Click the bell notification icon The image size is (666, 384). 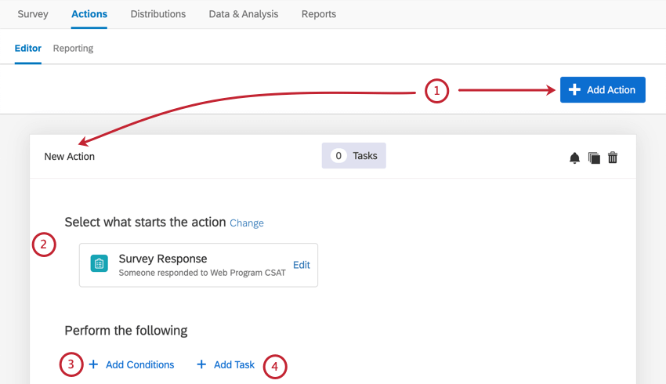[x=574, y=158]
